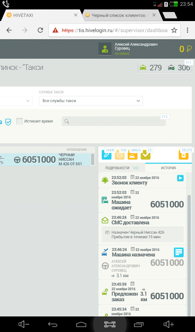Enable the Истекает время checkbox
Screen dimensions: 195x332
19,121
